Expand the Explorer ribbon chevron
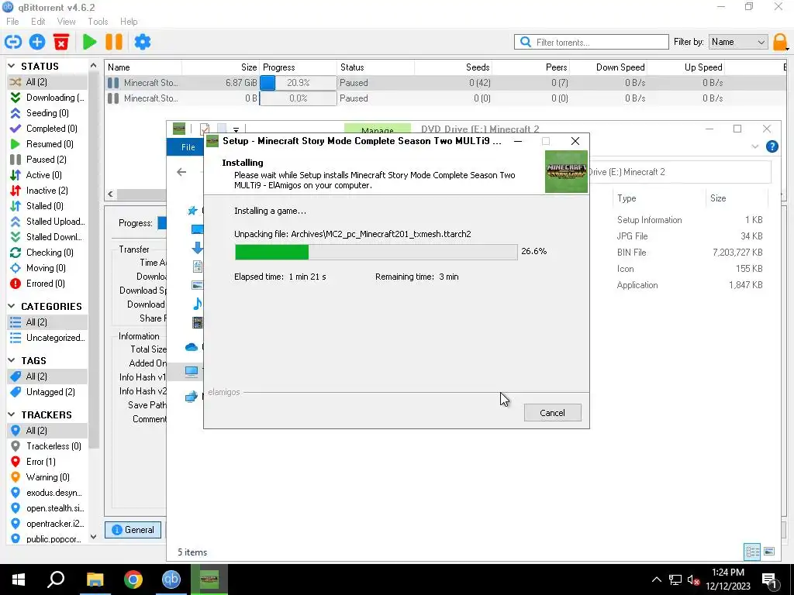This screenshot has height=595, width=794. 754,146
